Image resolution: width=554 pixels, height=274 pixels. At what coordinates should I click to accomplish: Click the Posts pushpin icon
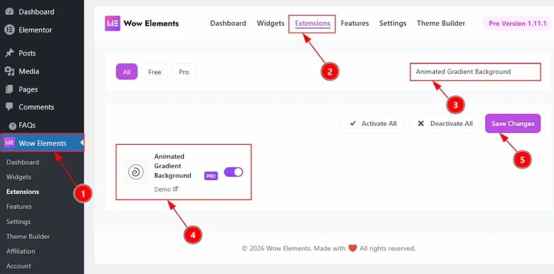tap(10, 54)
